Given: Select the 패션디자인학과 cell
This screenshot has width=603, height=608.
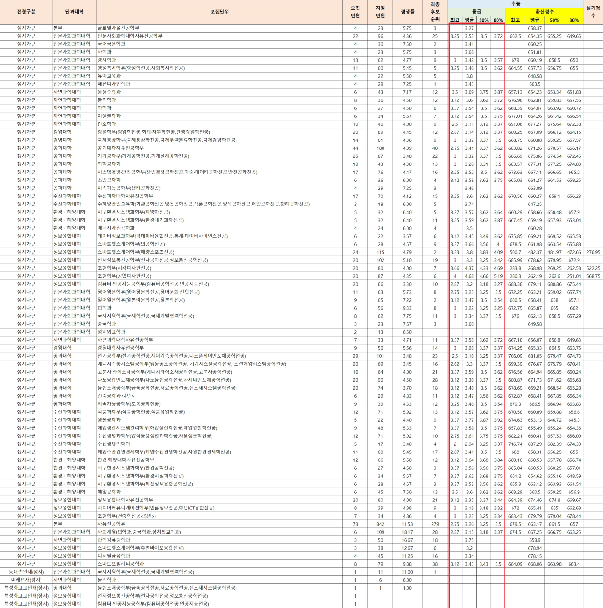Looking at the screenshot, I should 114,84.
